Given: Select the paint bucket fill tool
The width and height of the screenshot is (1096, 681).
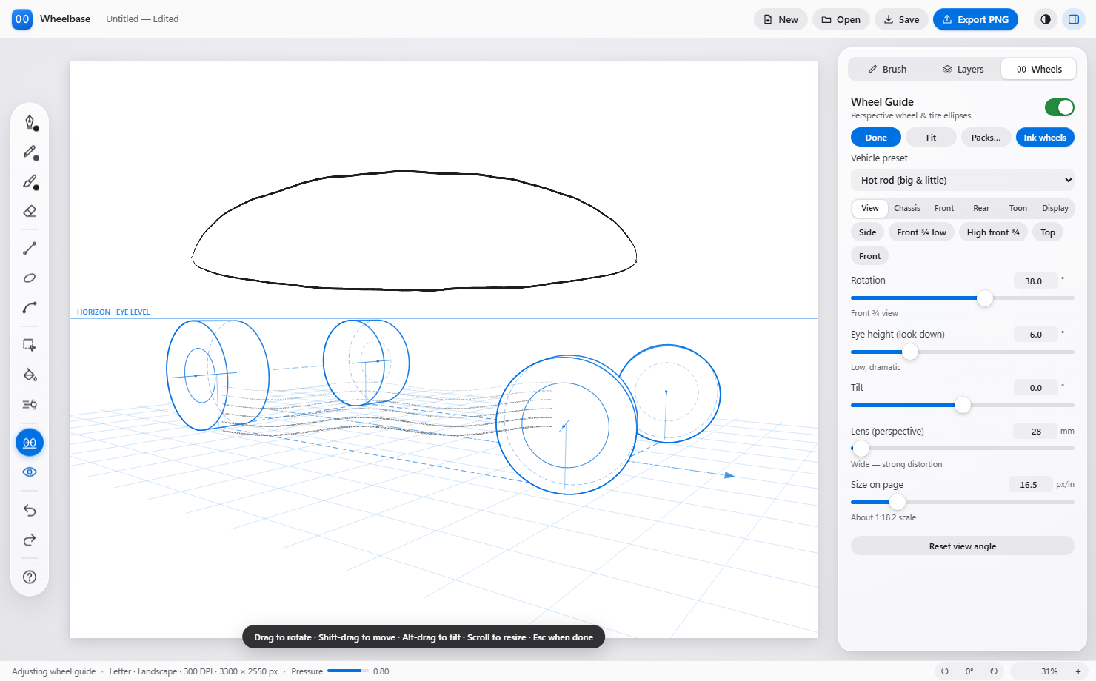Looking at the screenshot, I should (30, 375).
